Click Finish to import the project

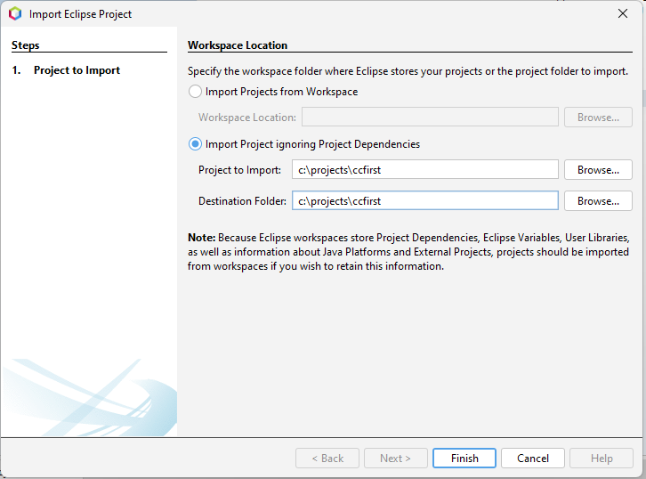[x=464, y=459]
